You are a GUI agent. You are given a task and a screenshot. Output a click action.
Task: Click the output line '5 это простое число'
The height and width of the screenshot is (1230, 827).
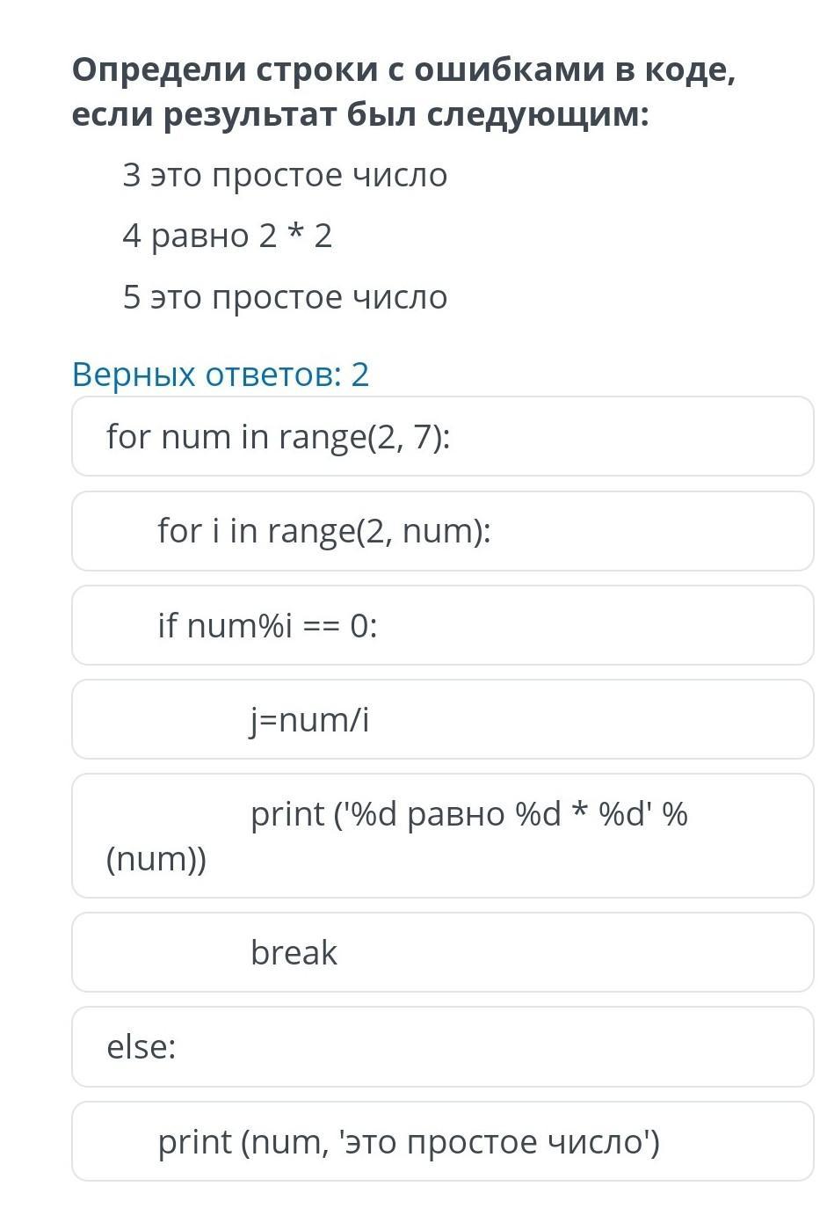click(285, 297)
